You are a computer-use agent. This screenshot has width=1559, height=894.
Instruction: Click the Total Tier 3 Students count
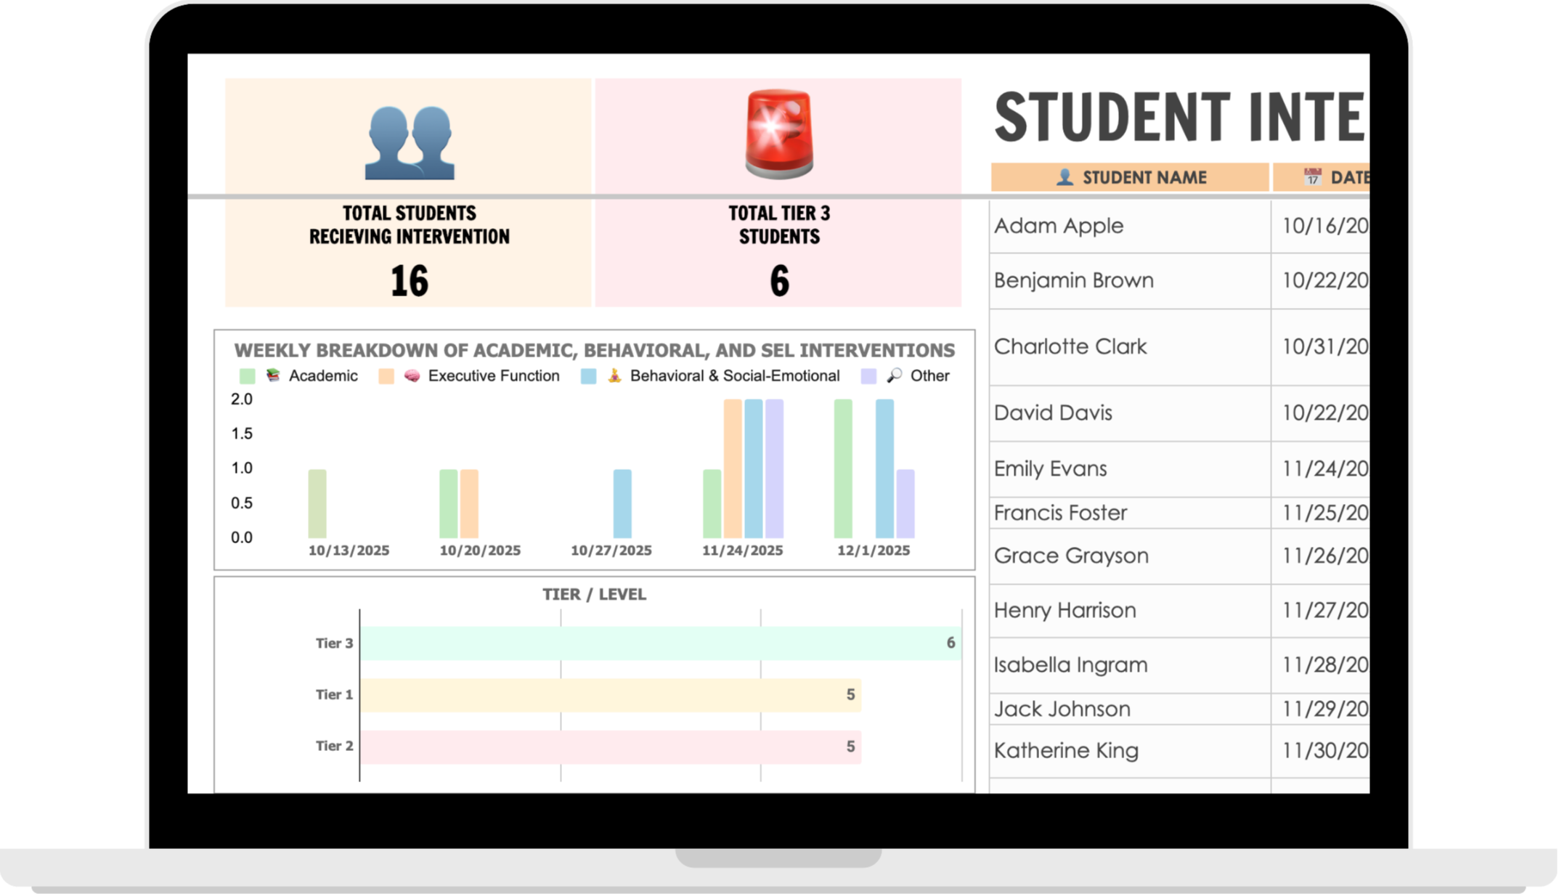point(779,281)
